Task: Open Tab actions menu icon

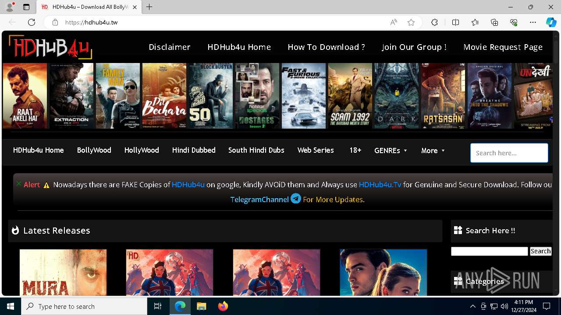Action: point(26,7)
